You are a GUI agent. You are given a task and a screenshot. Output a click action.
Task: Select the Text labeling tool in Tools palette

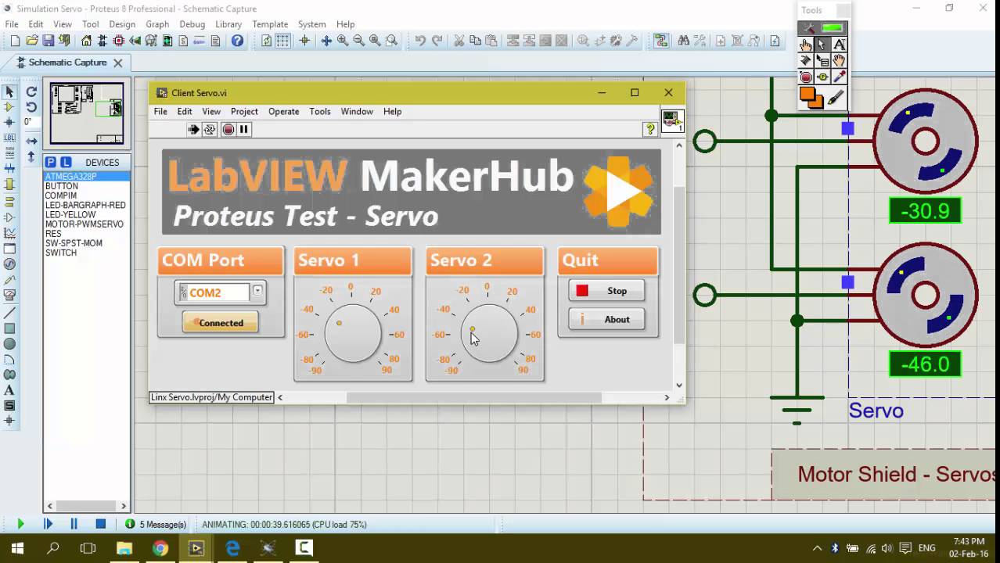839,45
